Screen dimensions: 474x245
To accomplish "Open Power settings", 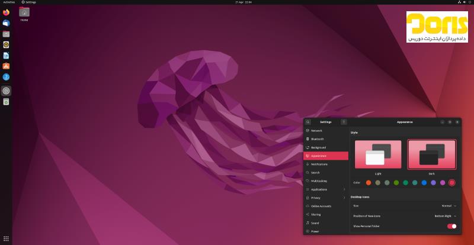I will [x=326, y=231].
